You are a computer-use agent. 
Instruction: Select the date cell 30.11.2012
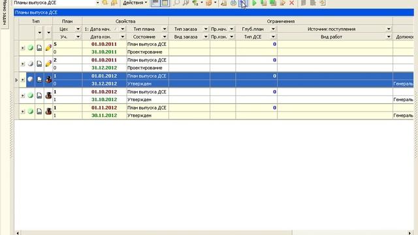[x=104, y=116]
